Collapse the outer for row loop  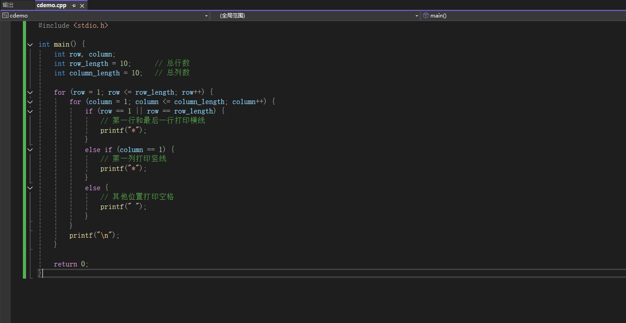[x=30, y=92]
